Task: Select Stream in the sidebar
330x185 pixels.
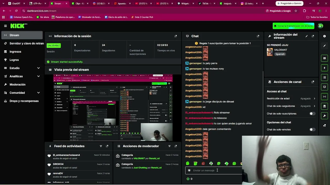Action: 22,35
